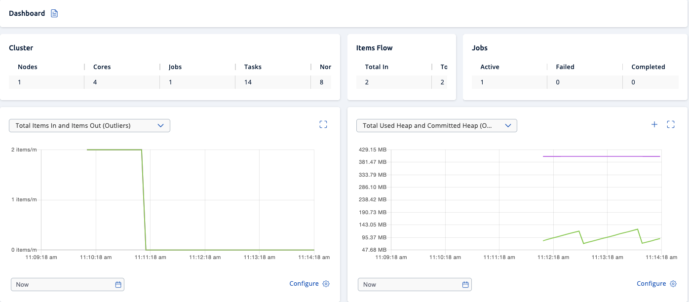Add a metric with the plus icon
Screen dimensions: 689x302
[x=654, y=124]
